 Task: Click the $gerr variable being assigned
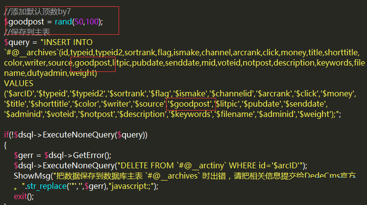[24, 155]
